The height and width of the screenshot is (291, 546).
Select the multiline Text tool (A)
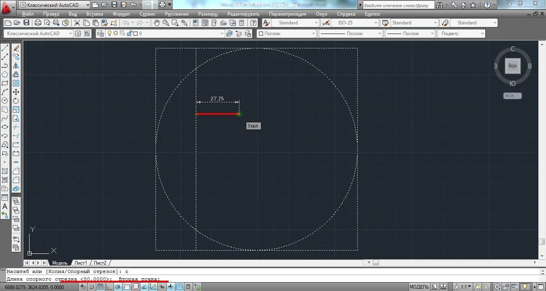[x=5, y=206]
